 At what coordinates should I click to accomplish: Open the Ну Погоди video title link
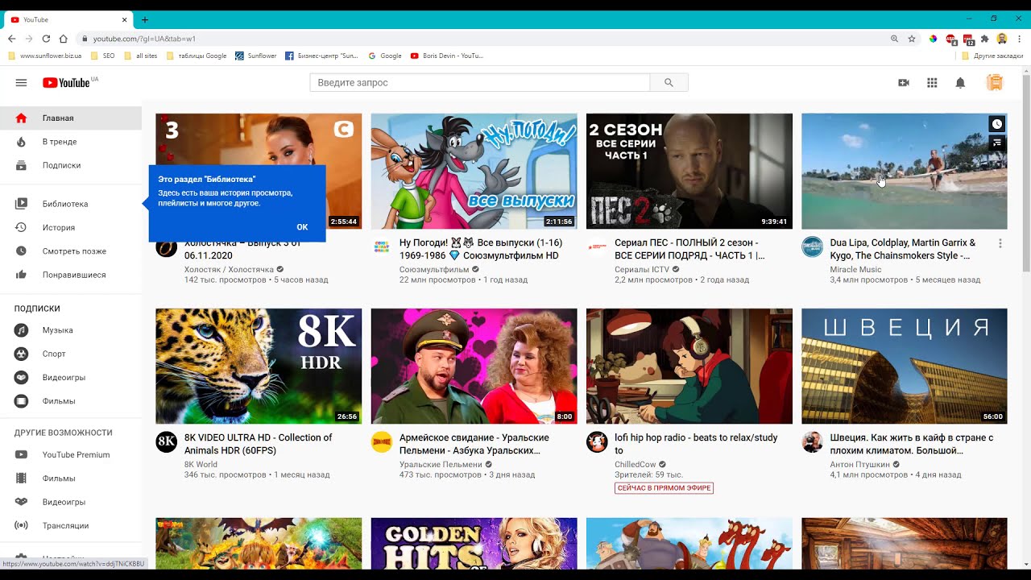[481, 249]
